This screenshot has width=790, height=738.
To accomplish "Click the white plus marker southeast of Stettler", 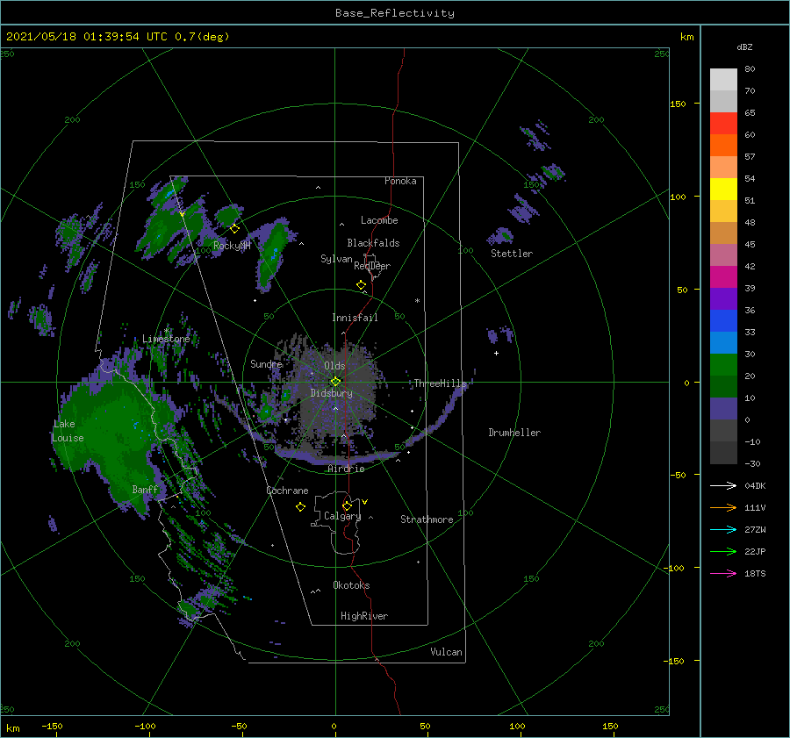I will [496, 353].
